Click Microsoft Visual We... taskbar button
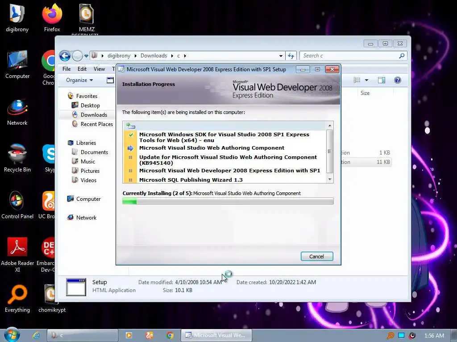Image resolution: width=457 pixels, height=342 pixels. coord(216,335)
